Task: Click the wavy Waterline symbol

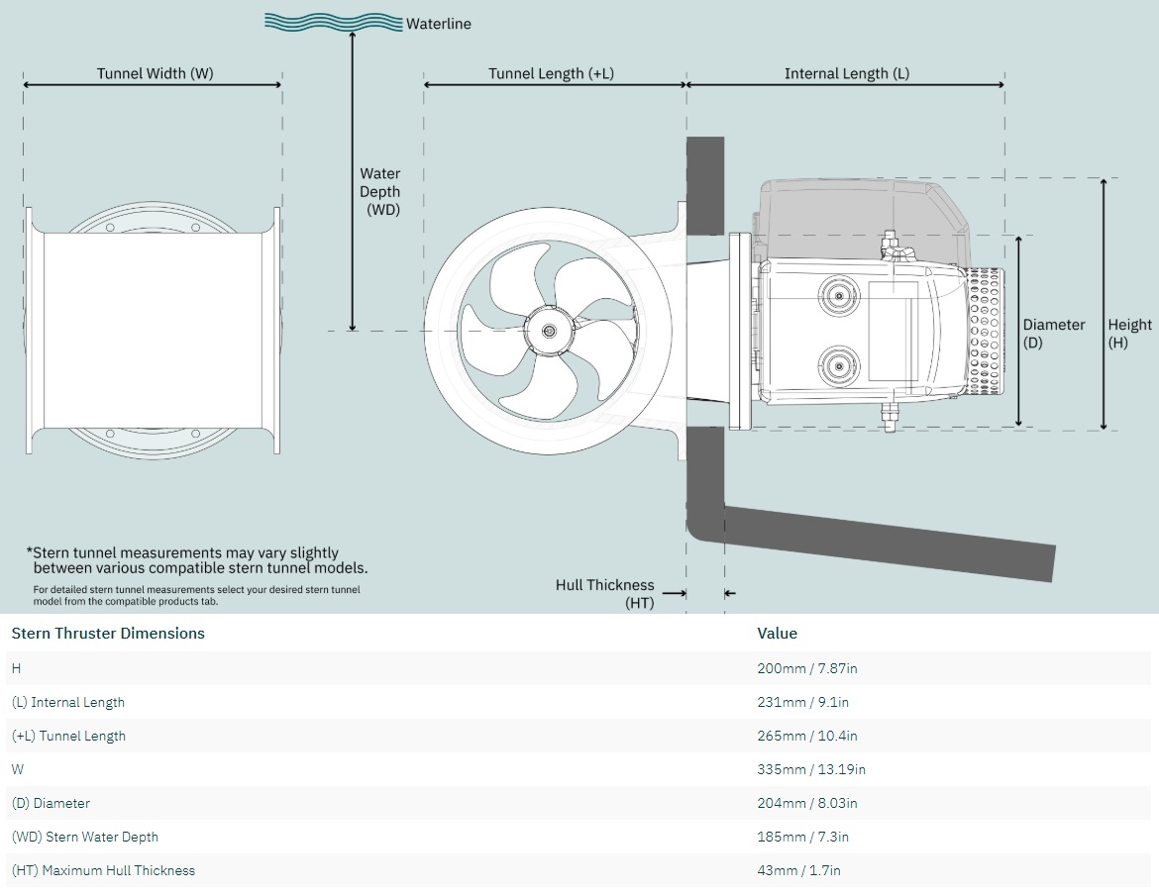Action: (x=334, y=23)
